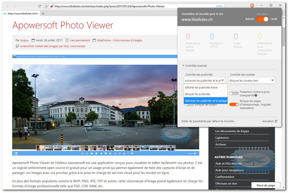Toggle the Miniature switch in the photo viewer

195,153
